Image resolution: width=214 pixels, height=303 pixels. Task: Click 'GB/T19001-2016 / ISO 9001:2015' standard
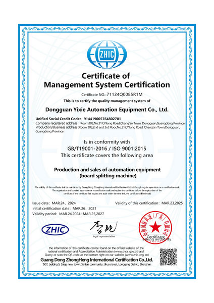(107, 148)
